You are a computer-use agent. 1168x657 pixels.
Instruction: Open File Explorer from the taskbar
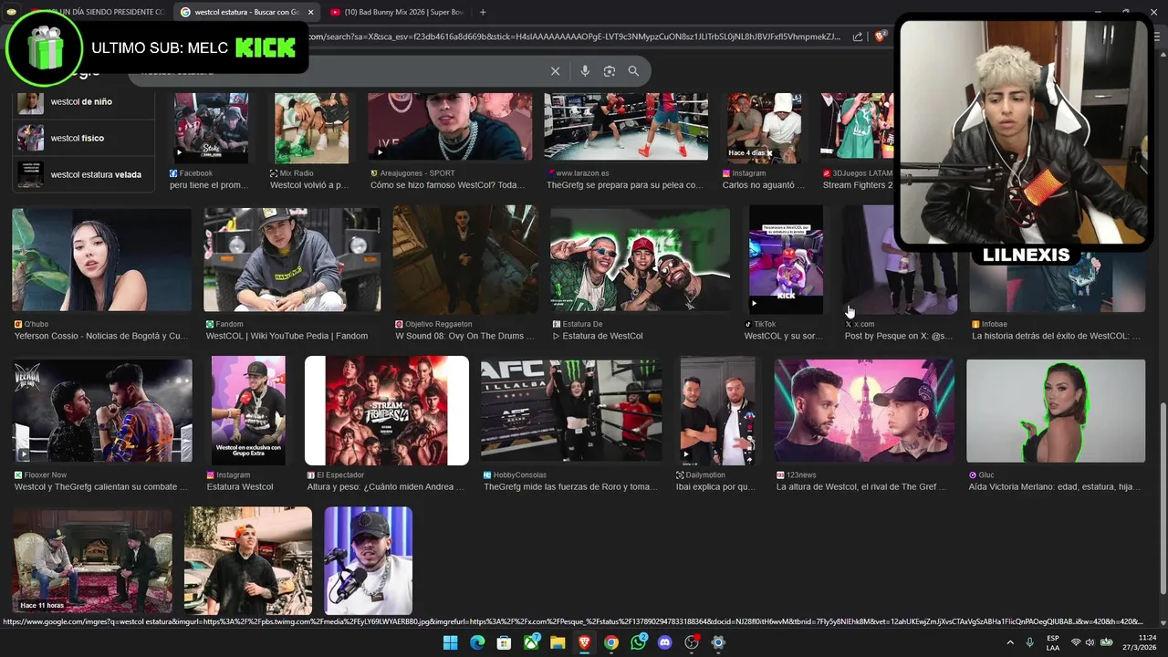coord(558,642)
